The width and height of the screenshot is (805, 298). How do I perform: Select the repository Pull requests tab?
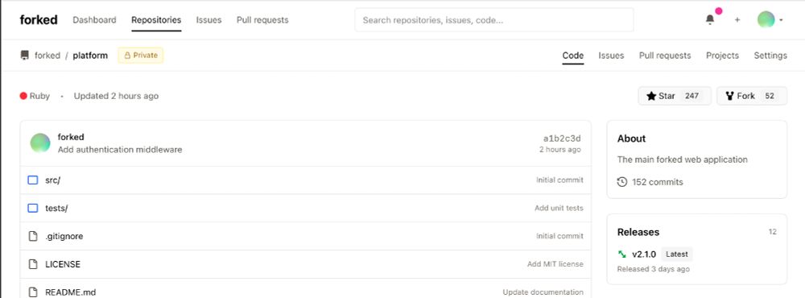tap(665, 56)
